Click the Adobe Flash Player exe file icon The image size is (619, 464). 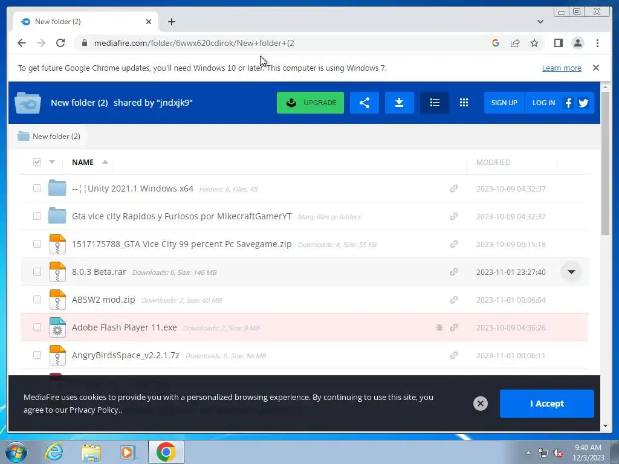(x=57, y=327)
